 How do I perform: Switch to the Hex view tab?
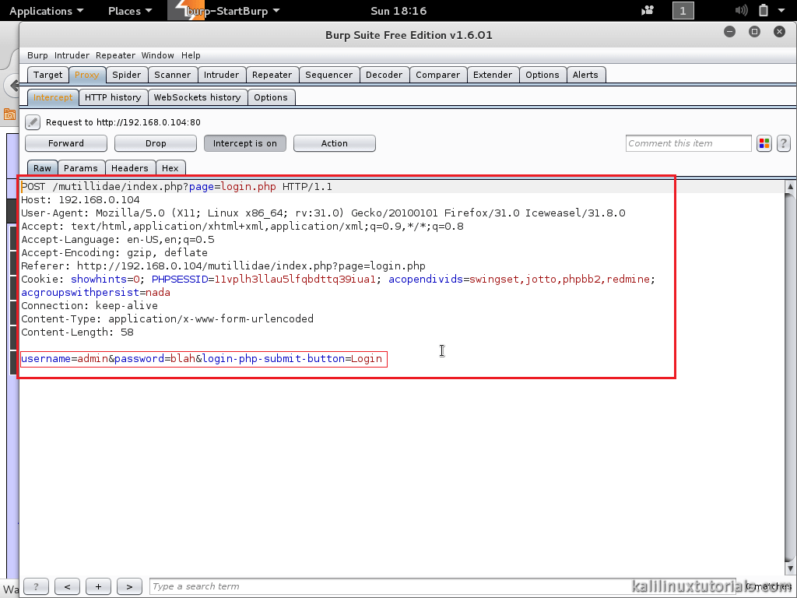click(x=170, y=167)
